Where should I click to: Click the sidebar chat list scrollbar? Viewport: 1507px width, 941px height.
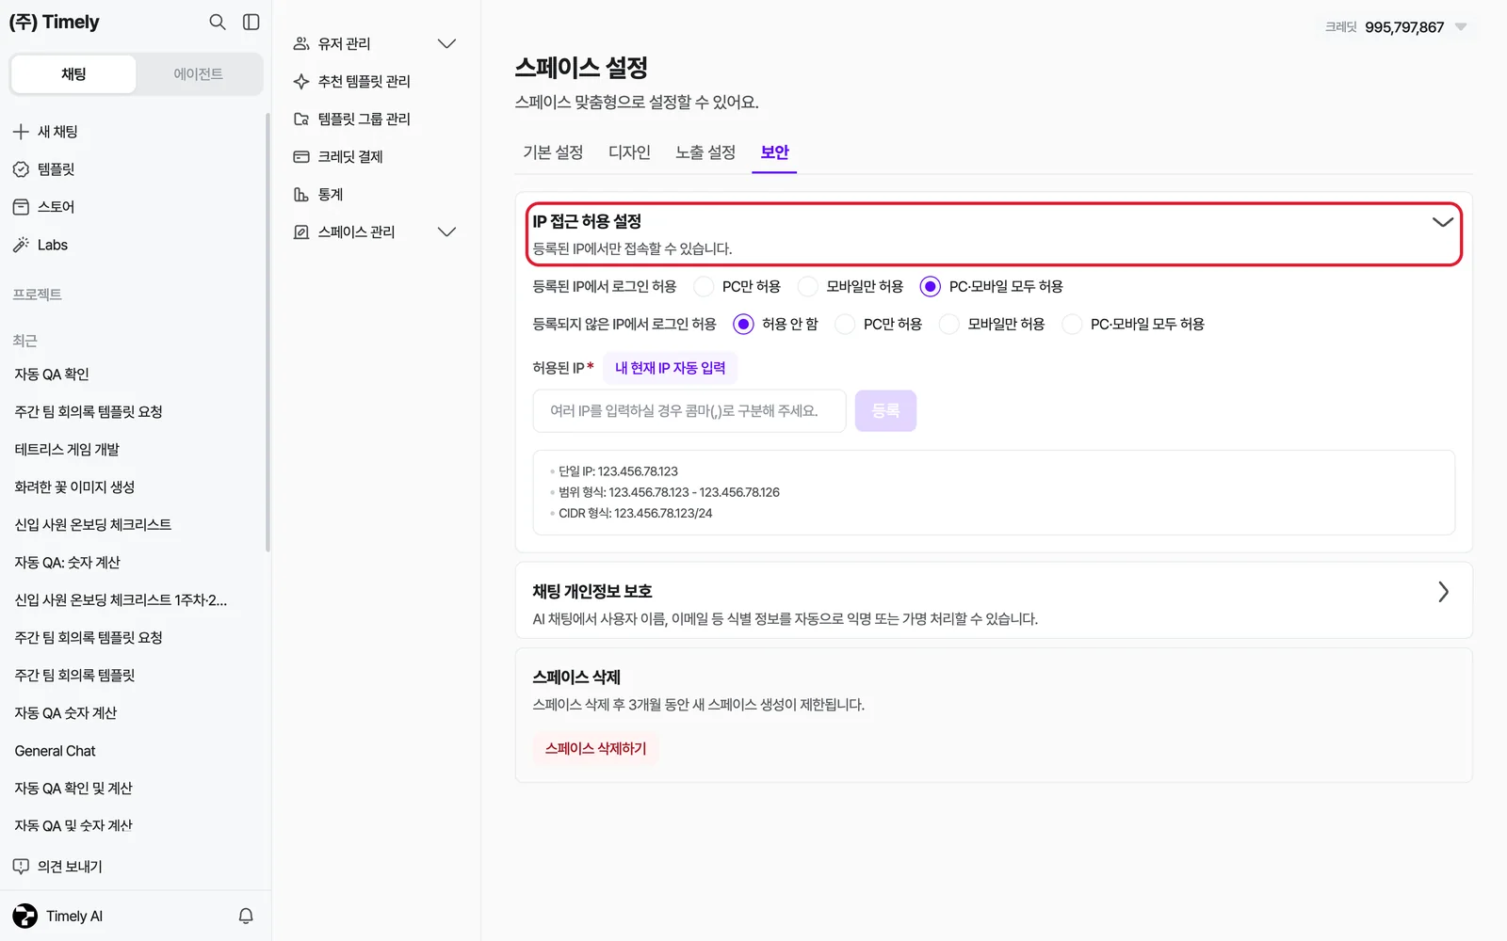pos(267,331)
